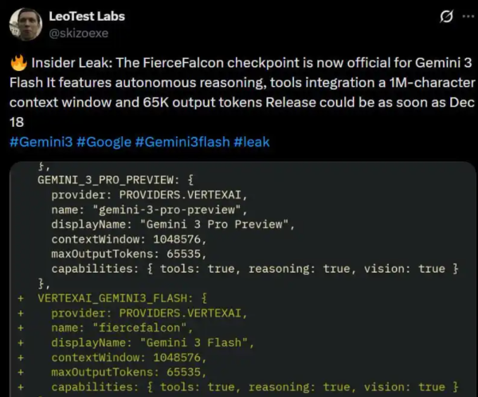Open the #Gemini3flash hashtag
The height and width of the screenshot is (397, 478).
(x=182, y=142)
